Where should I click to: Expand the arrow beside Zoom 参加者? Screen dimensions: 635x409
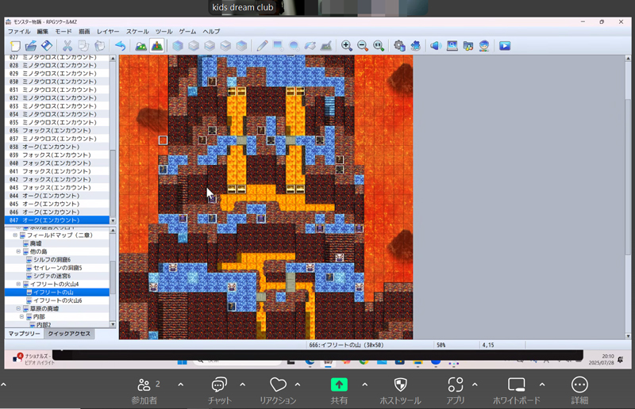pyautogui.click(x=181, y=384)
